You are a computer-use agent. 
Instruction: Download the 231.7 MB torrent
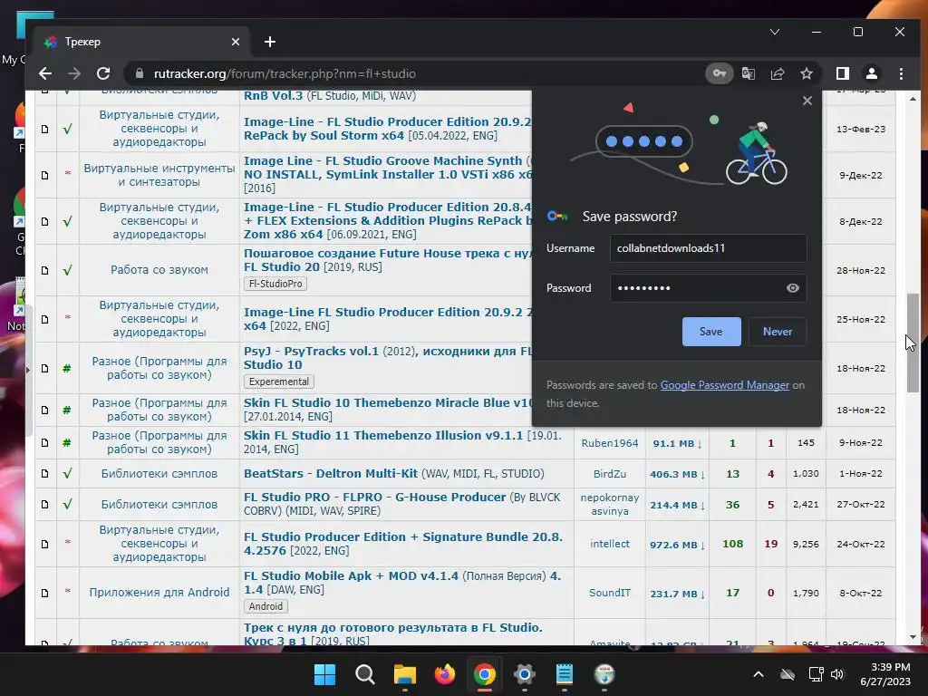(x=677, y=594)
